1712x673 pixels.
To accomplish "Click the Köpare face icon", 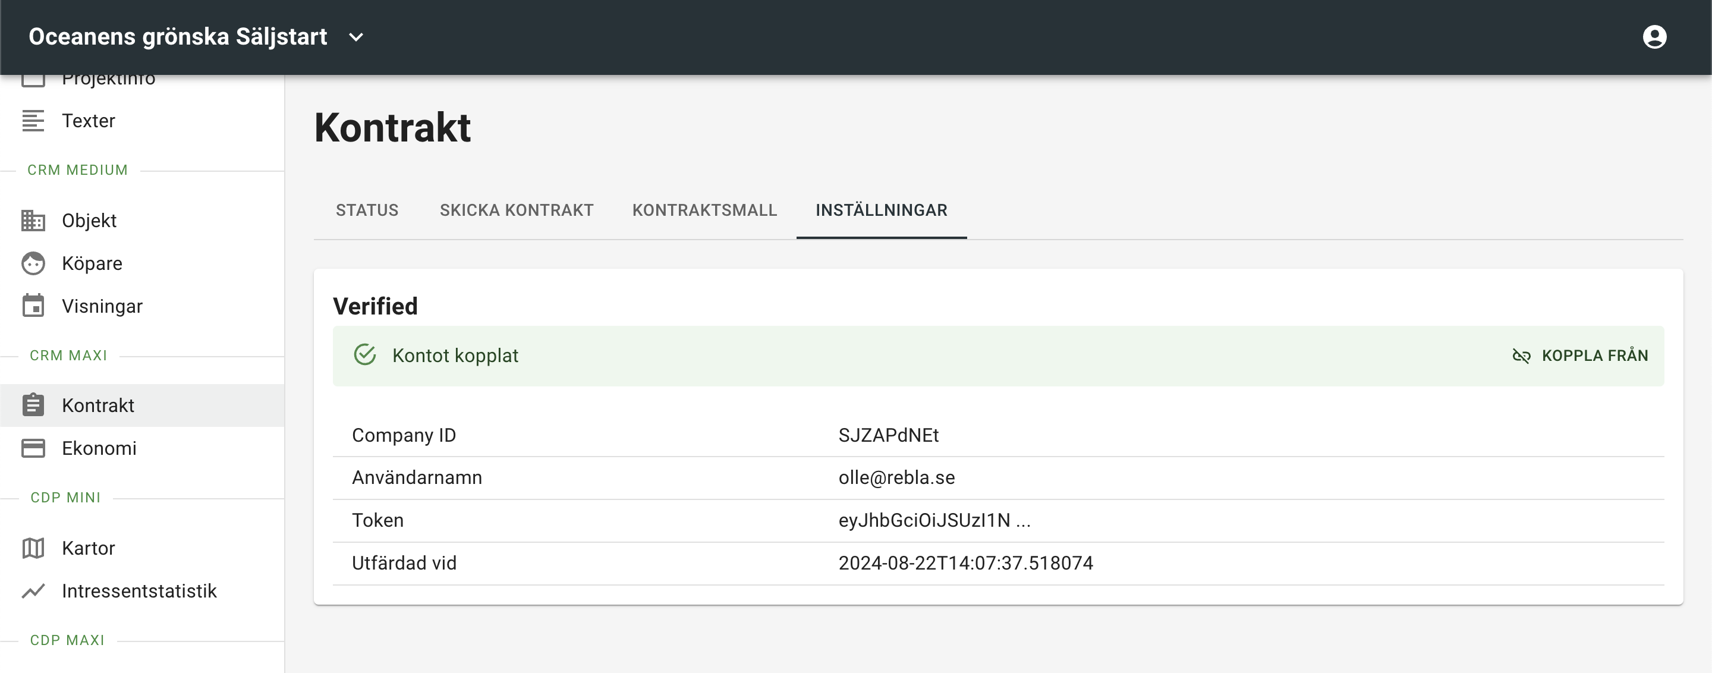I will click(x=33, y=264).
